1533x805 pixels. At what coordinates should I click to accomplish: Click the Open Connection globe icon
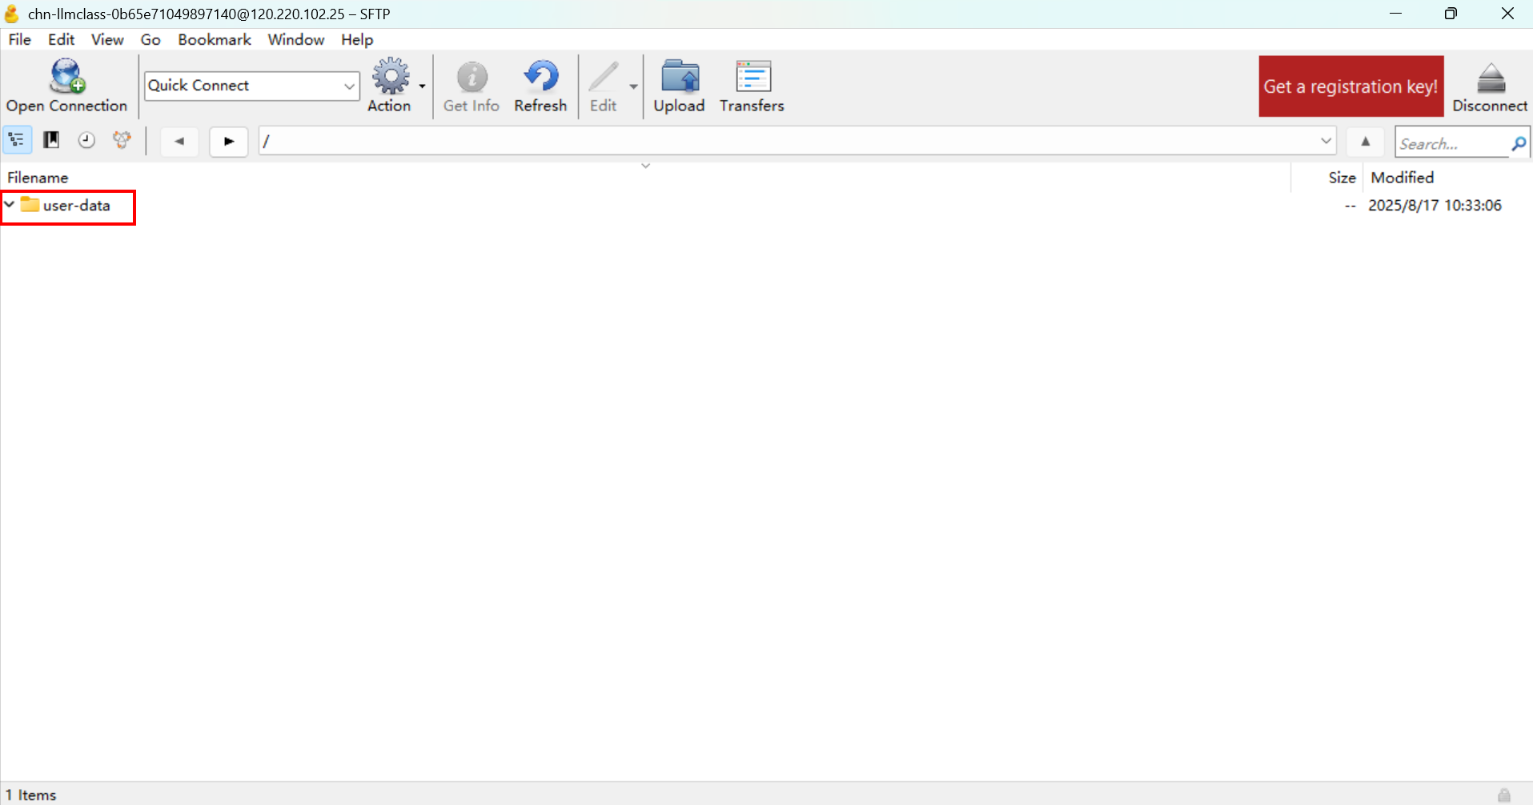click(x=66, y=78)
